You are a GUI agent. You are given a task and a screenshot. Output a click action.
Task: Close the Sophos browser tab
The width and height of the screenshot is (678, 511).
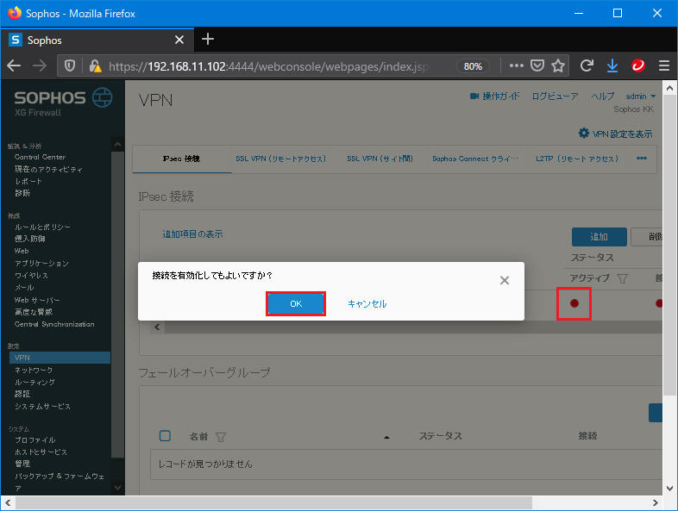(179, 40)
